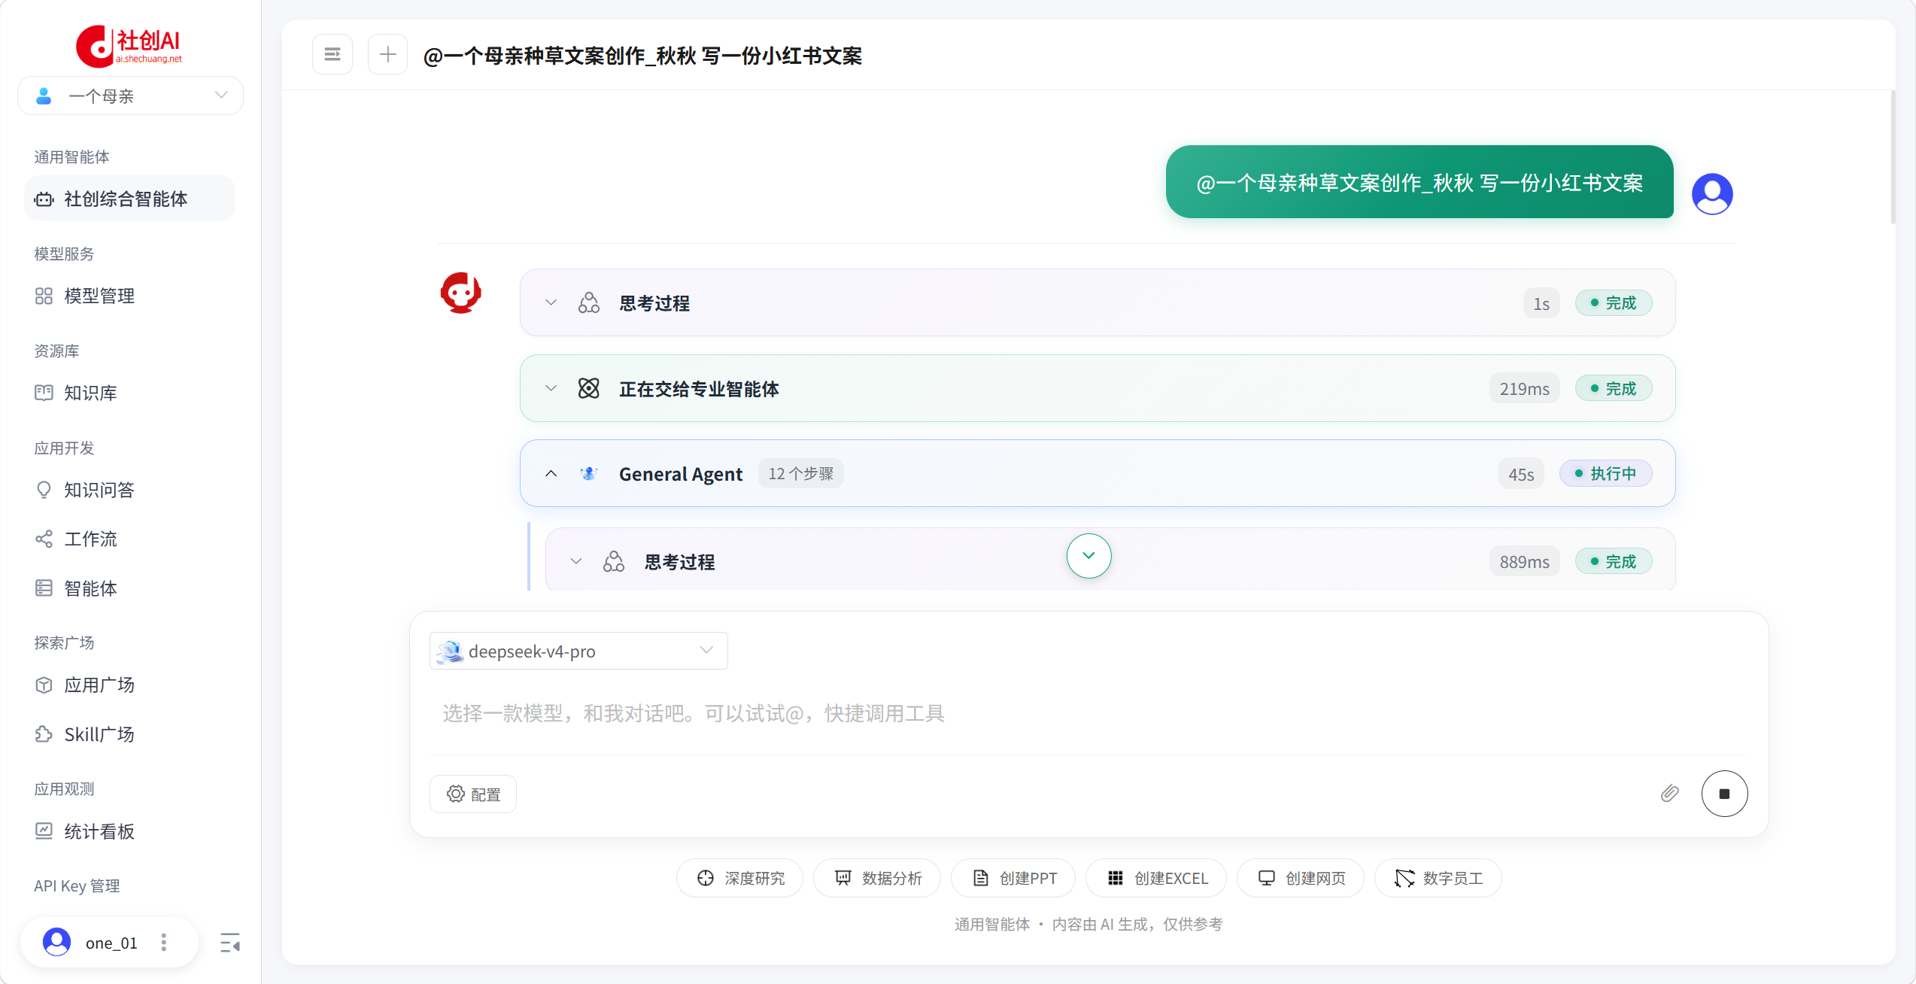Expand the nested 思考过程 889ms panel

(1110, 560)
